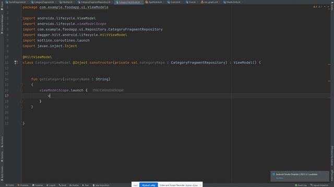Open the CategoryFragment.kt editor tab
The height and width of the screenshot is (187, 334).
point(44,2)
